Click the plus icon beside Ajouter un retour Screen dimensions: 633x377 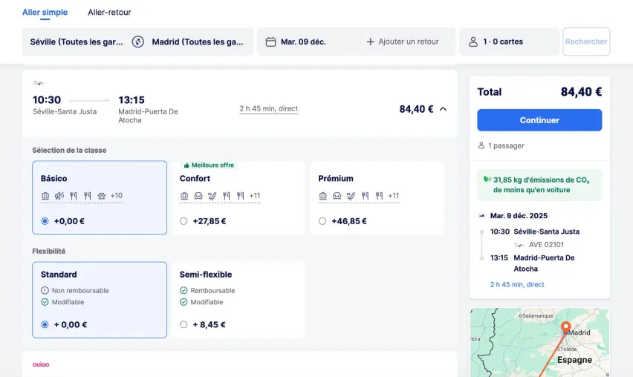click(370, 42)
